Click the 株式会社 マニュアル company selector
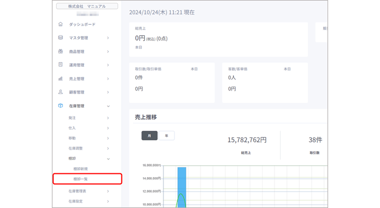 point(87,6)
